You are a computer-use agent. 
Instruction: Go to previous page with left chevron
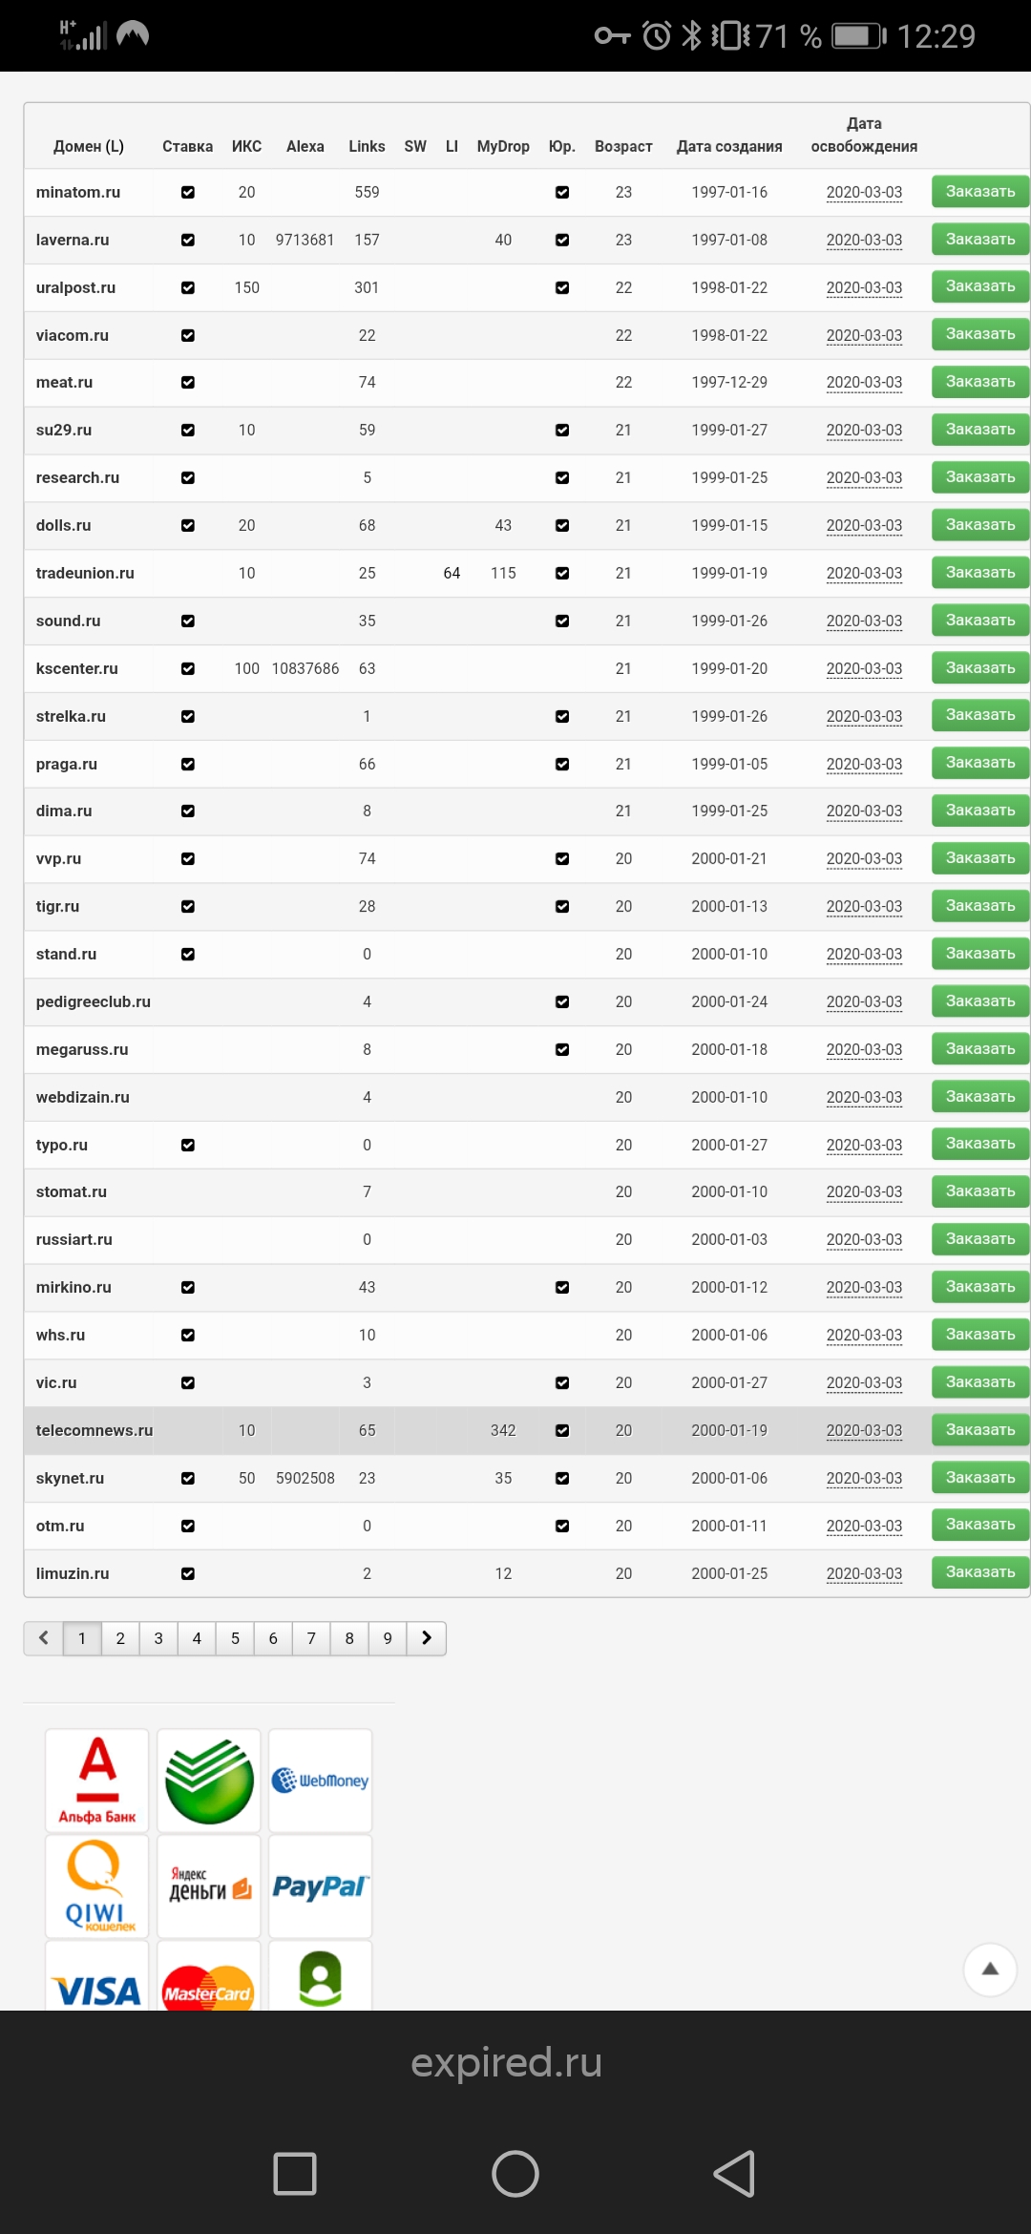pos(44,1638)
